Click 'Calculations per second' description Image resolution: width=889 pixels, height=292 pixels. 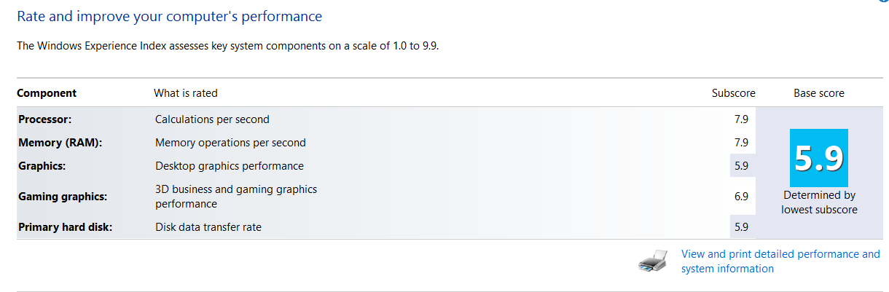click(x=212, y=119)
